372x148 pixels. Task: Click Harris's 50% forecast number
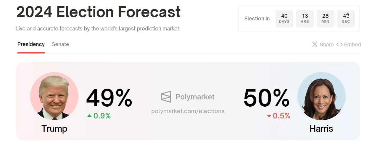pos(267,98)
